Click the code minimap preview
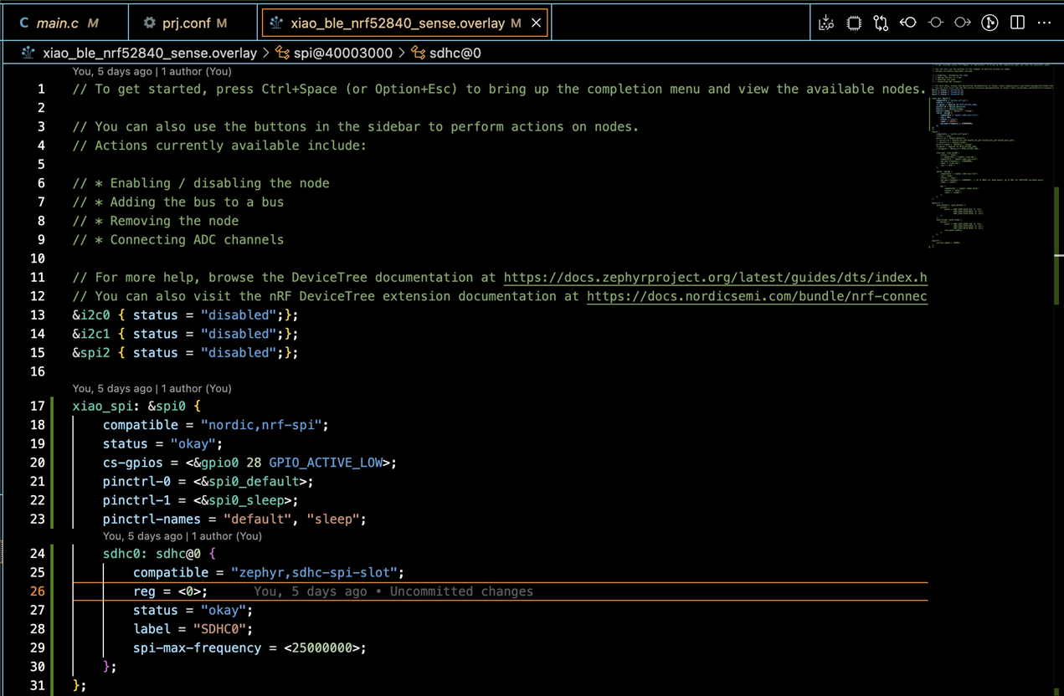This screenshot has height=696, width=1064. pyautogui.click(x=990, y=155)
